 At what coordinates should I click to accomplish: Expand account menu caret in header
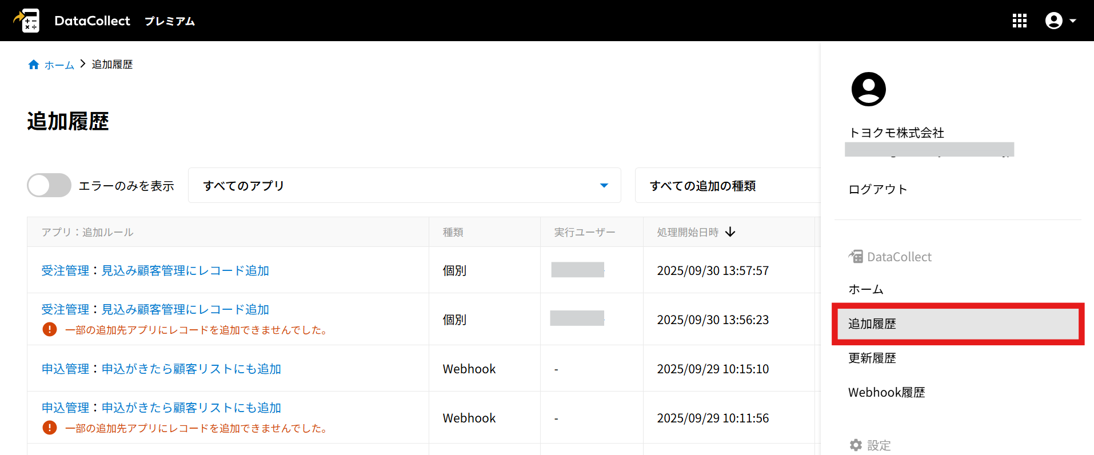pyautogui.click(x=1073, y=21)
